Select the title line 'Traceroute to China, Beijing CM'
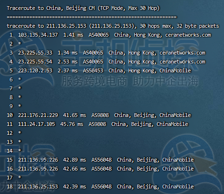Screen dimensions: 224x194 (x=51, y=8)
